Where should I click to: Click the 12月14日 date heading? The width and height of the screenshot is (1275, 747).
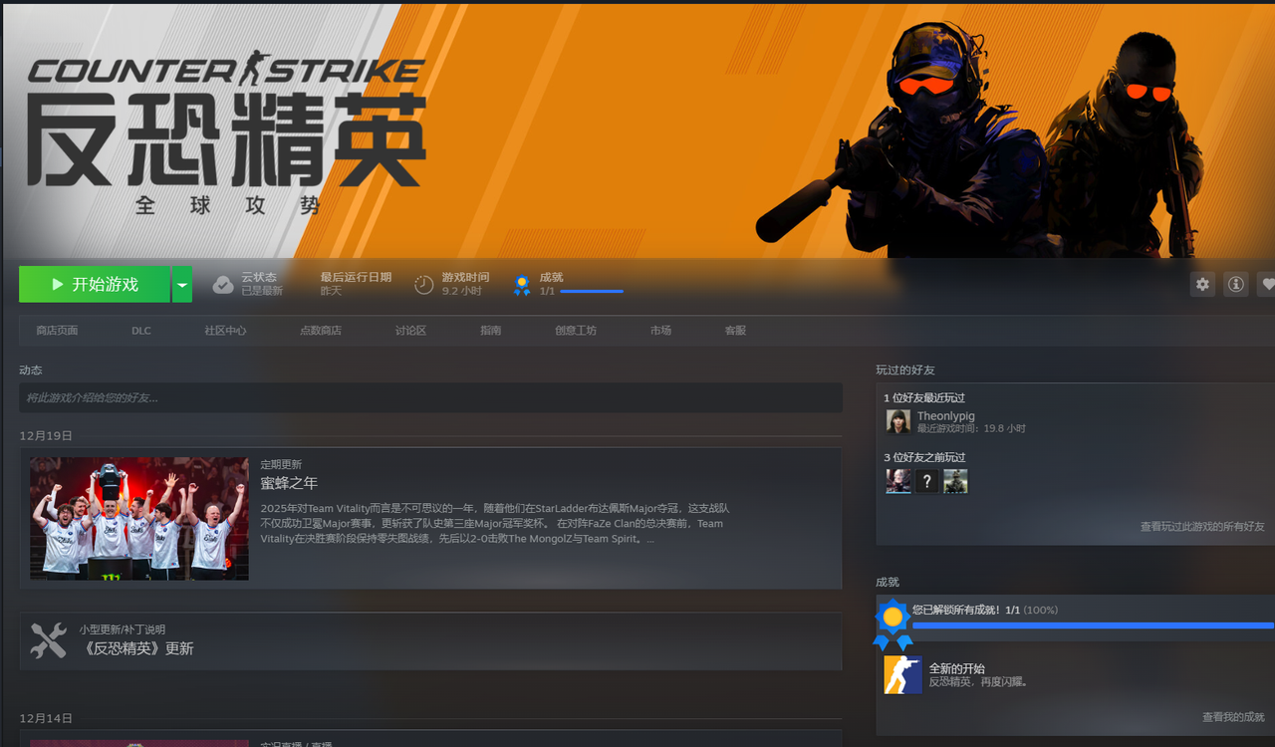click(46, 718)
